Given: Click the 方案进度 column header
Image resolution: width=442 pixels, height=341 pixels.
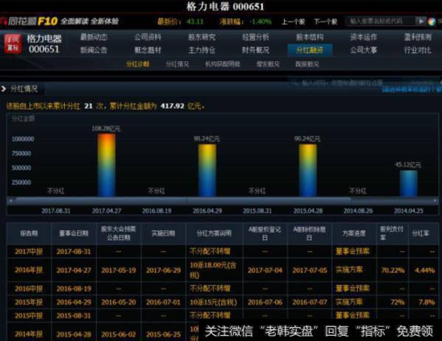Looking at the screenshot, I should point(353,233).
